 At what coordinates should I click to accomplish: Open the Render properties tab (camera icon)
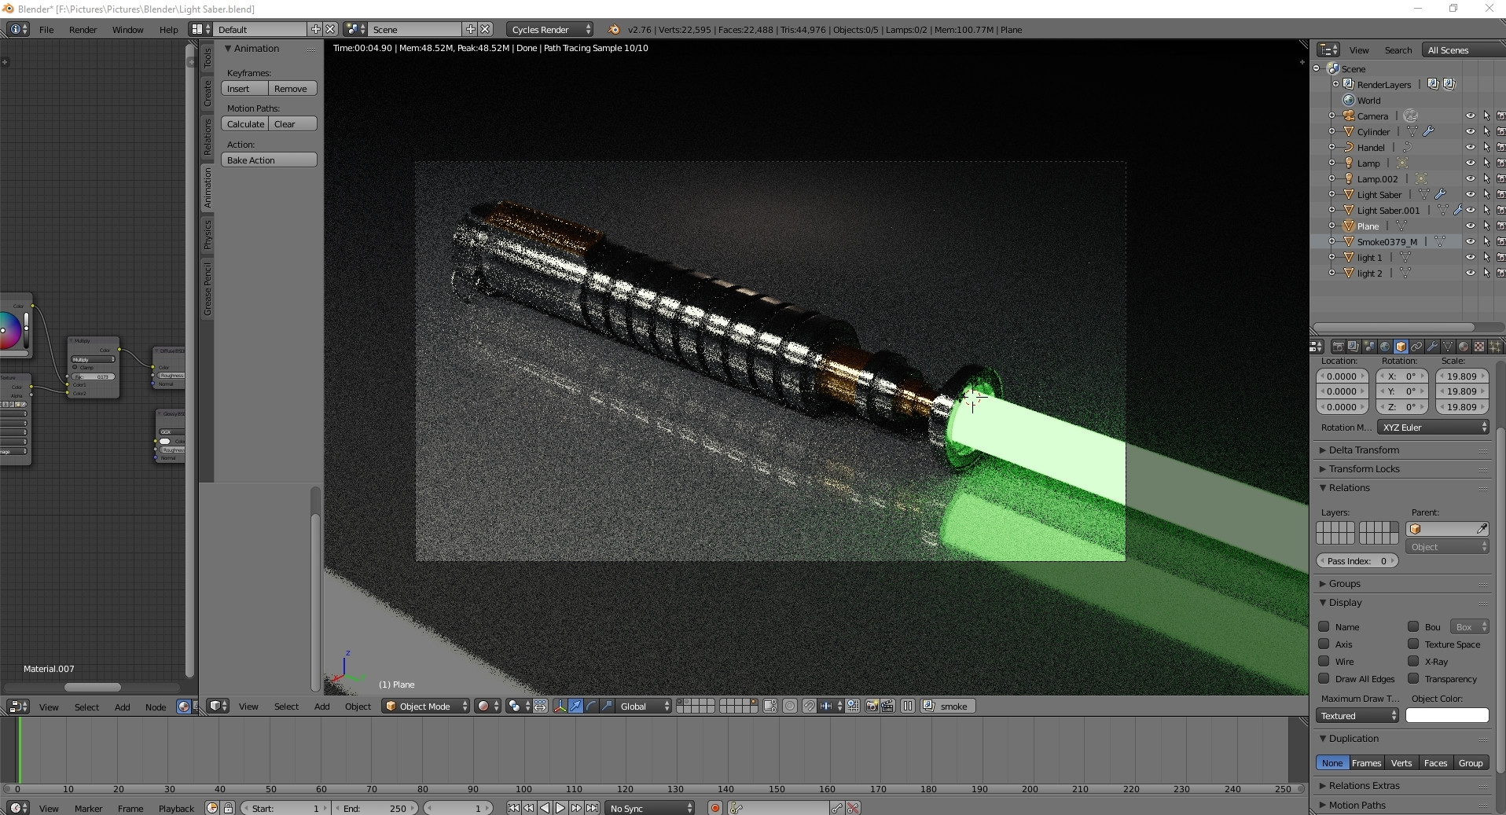click(1338, 347)
